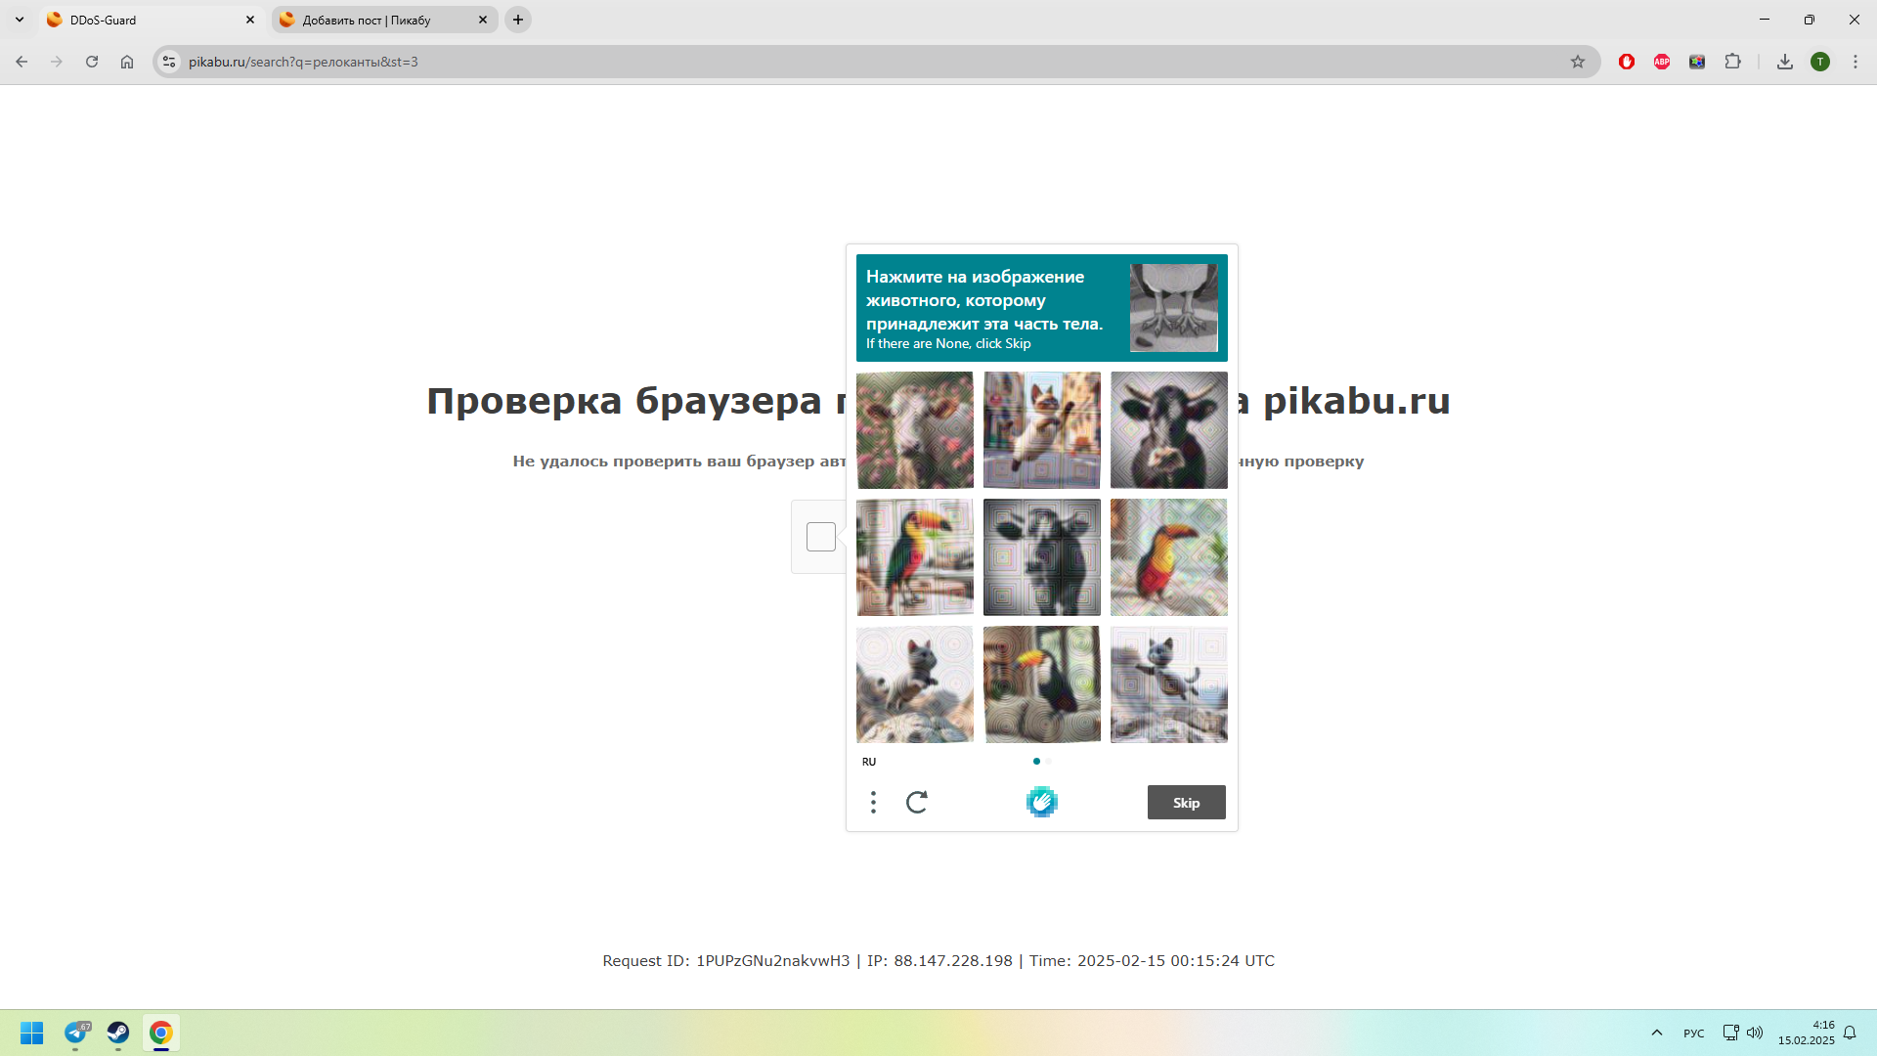
Task: Click the ABP adblock extension icon
Action: (1662, 62)
